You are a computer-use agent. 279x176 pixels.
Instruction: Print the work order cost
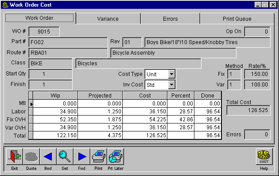pyautogui.click(x=99, y=157)
